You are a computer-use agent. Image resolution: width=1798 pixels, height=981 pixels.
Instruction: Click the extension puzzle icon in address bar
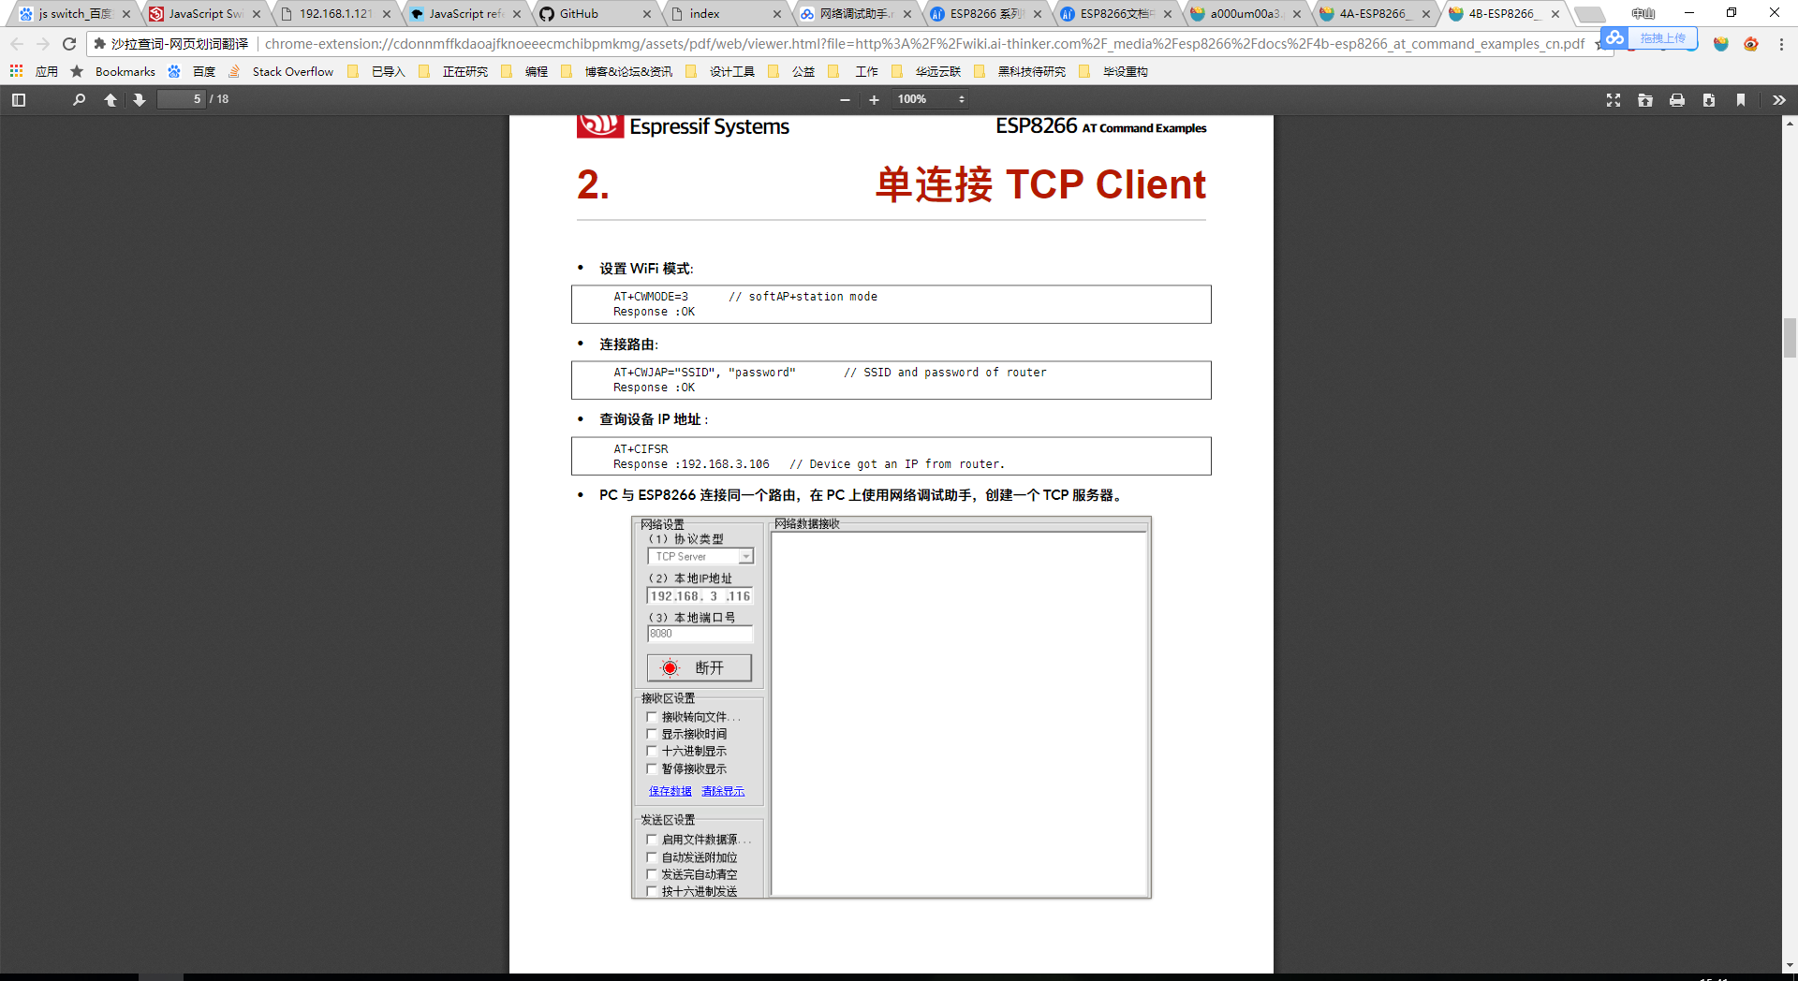(x=100, y=44)
